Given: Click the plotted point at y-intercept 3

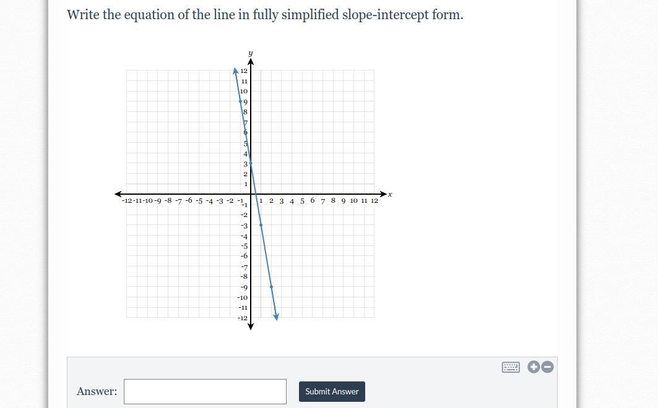Looking at the screenshot, I should (x=251, y=163).
